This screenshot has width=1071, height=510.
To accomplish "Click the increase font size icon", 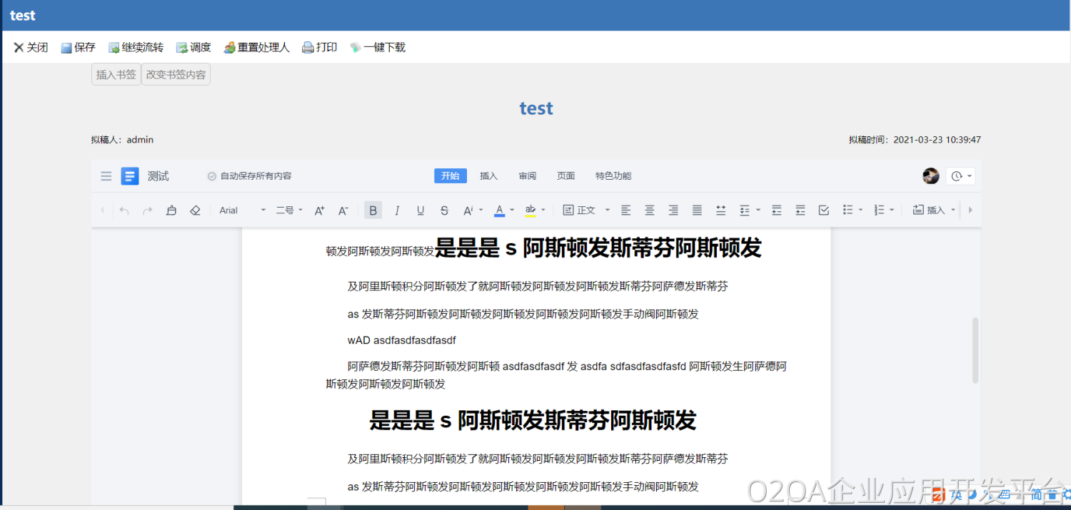I will pos(319,210).
